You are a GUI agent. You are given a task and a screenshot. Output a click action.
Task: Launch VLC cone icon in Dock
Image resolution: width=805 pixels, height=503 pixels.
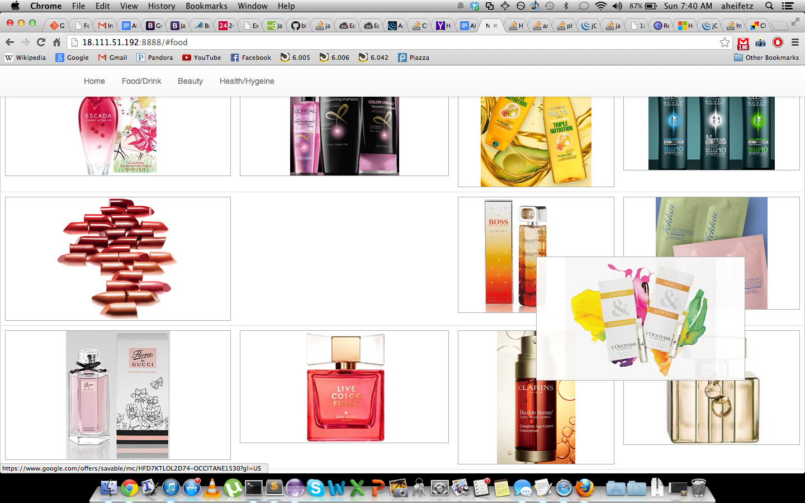(212, 487)
